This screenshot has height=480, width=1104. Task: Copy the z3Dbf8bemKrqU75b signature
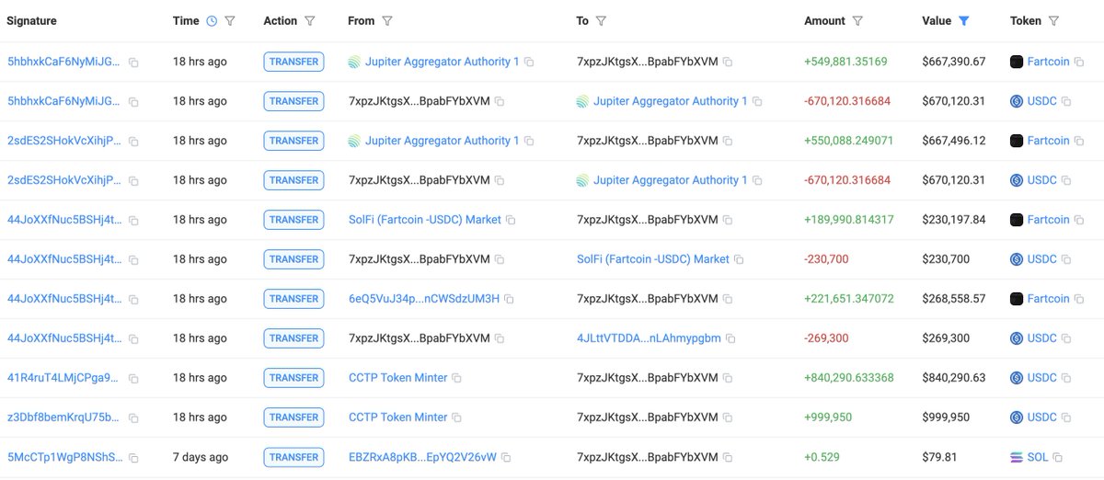[x=133, y=418]
